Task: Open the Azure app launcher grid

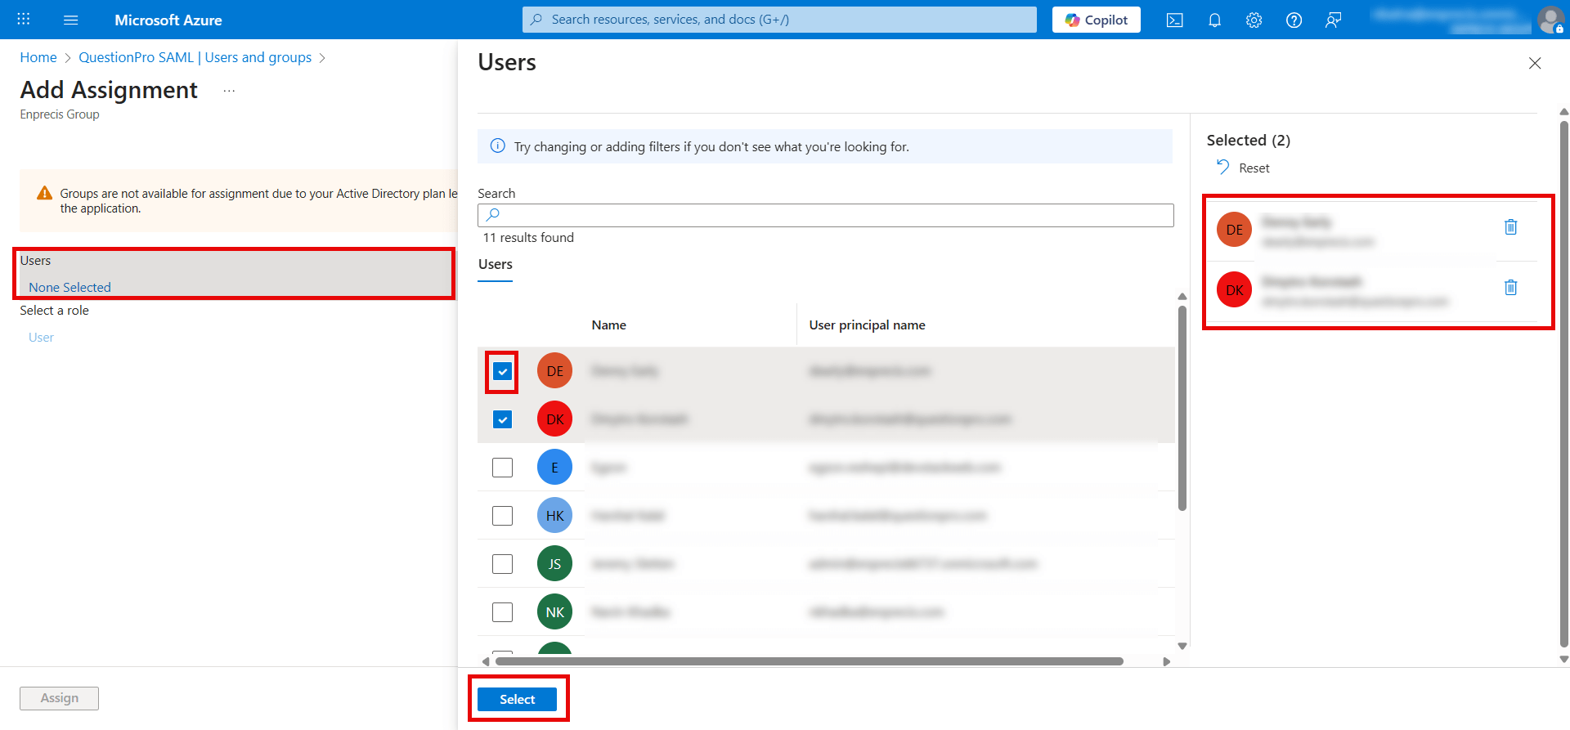Action: tap(24, 20)
